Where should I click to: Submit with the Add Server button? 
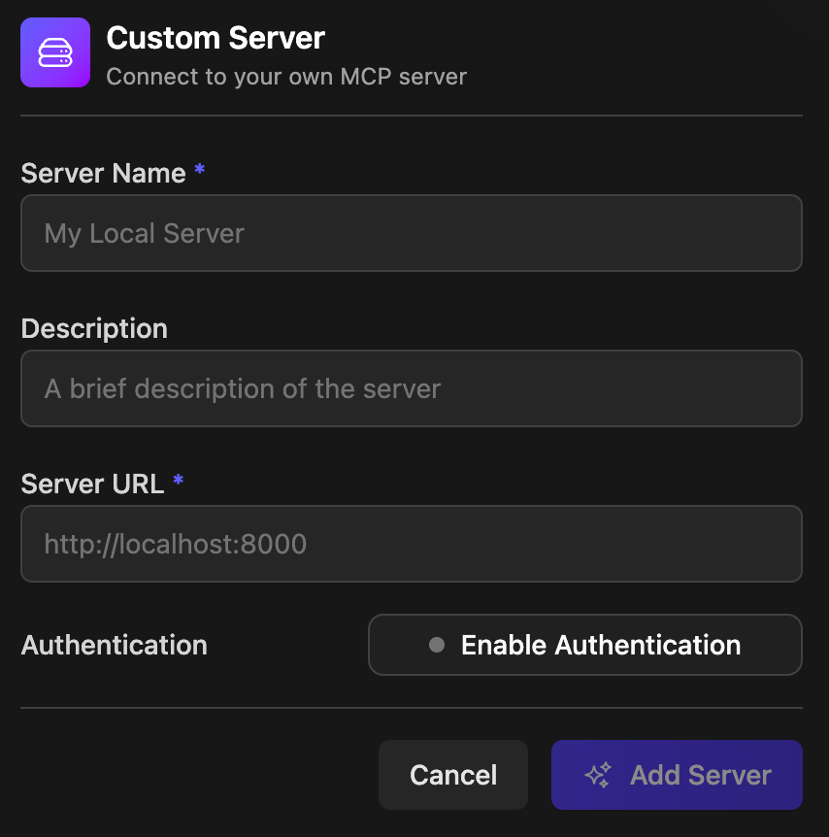tap(677, 775)
